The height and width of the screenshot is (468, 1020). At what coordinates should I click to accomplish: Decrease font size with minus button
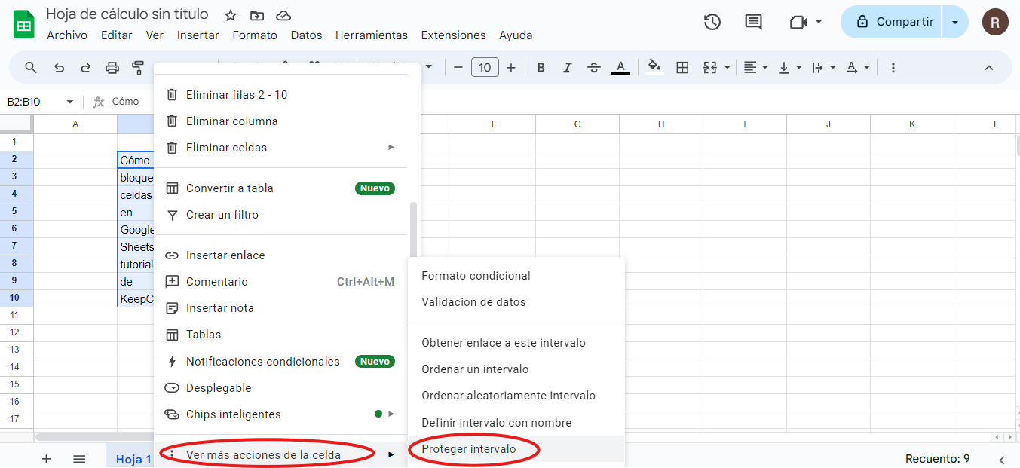pyautogui.click(x=458, y=68)
